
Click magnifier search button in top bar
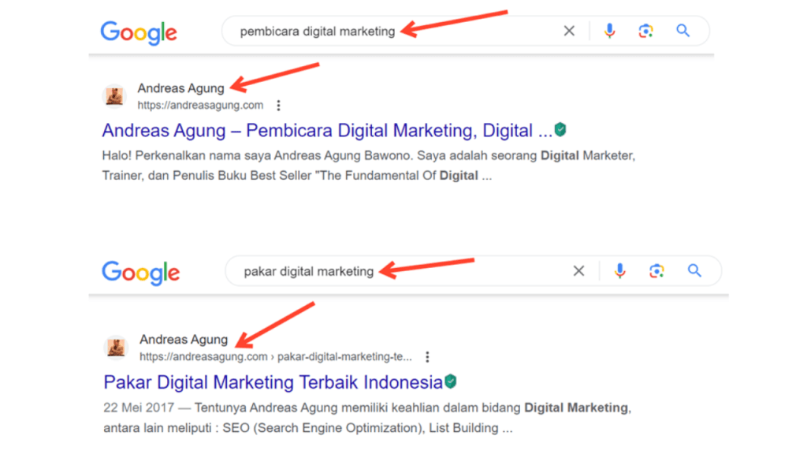point(683,32)
